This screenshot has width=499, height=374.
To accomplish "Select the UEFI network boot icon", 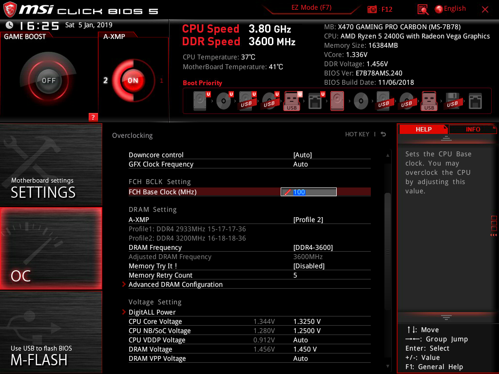I will pos(316,101).
